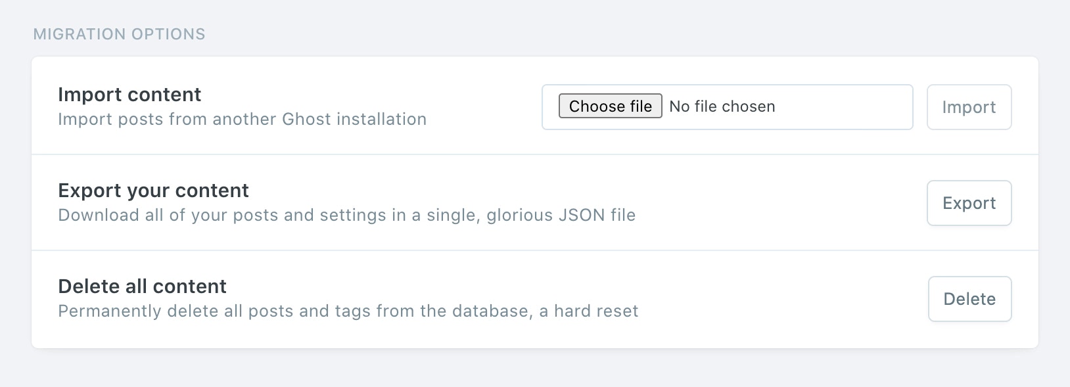Select the "Import content" heading
The height and width of the screenshot is (387, 1070).
pos(129,95)
